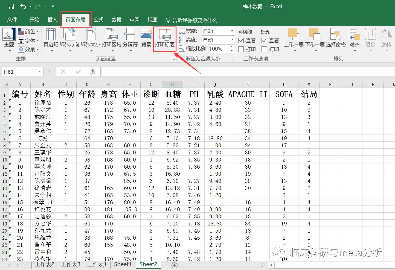
Task: Open the 审阅 ribbon tab
Action: 135,20
